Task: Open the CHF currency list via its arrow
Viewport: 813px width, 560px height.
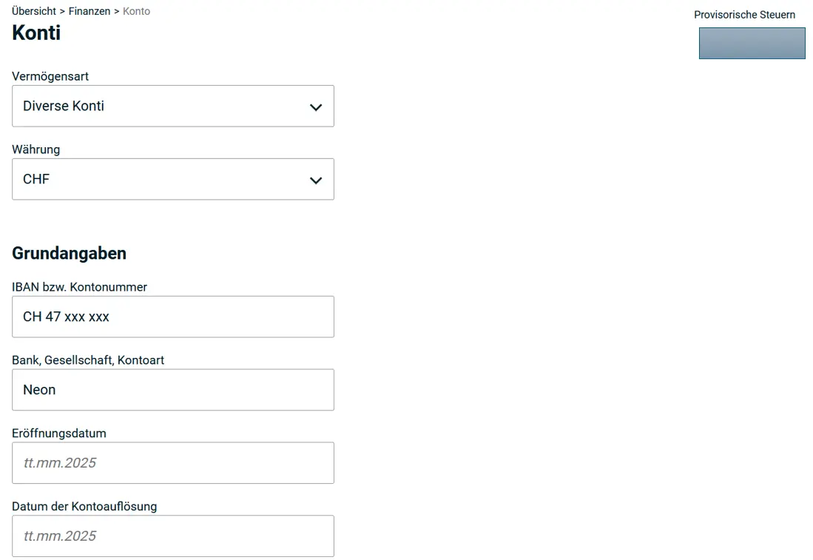Action: click(x=316, y=180)
